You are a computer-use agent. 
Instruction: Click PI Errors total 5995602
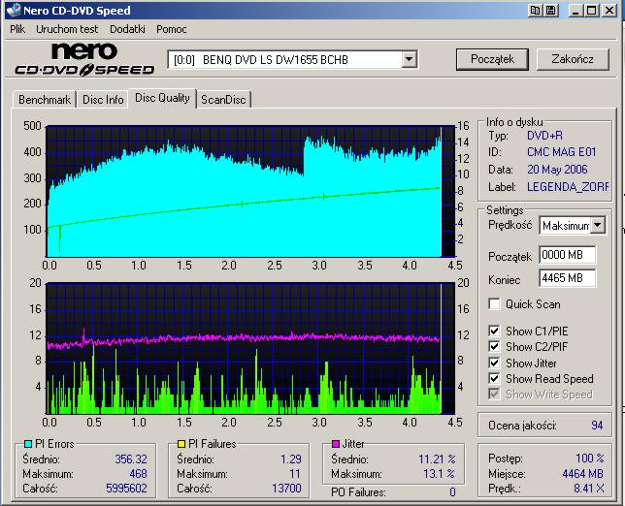[126, 489]
